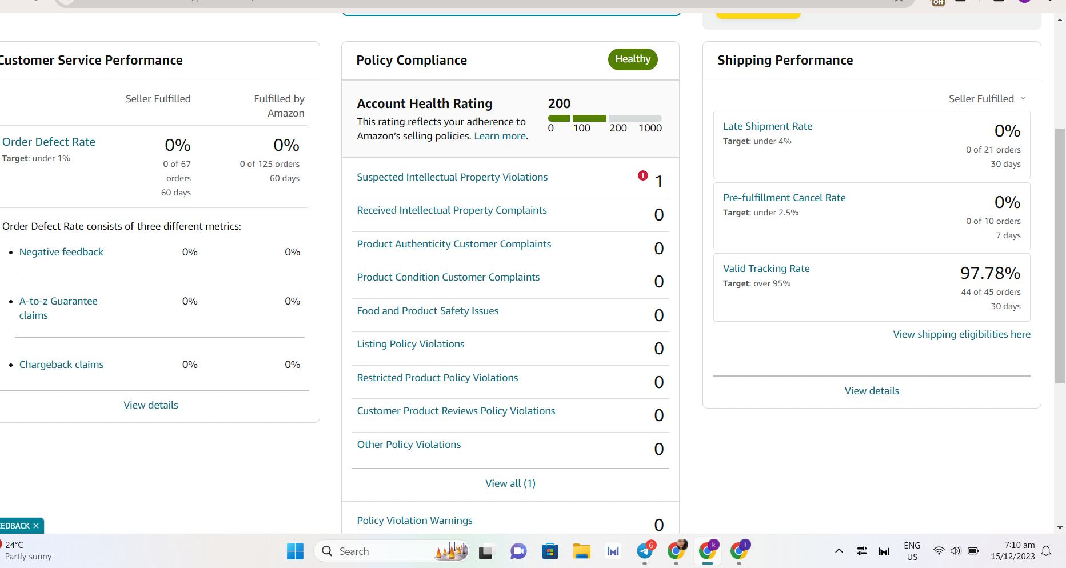
Task: Open Policy Violation Warnings
Action: click(414, 521)
